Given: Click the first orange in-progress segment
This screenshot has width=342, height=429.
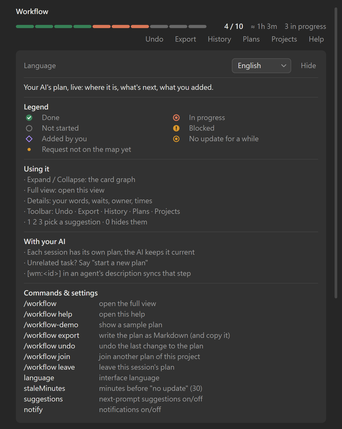Looking at the screenshot, I should pos(102,26).
